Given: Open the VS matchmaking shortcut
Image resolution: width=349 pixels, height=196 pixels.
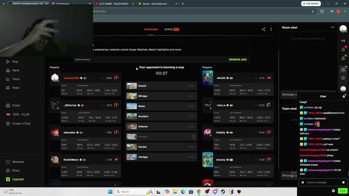Looking at the screenshot, I should 343,41.
